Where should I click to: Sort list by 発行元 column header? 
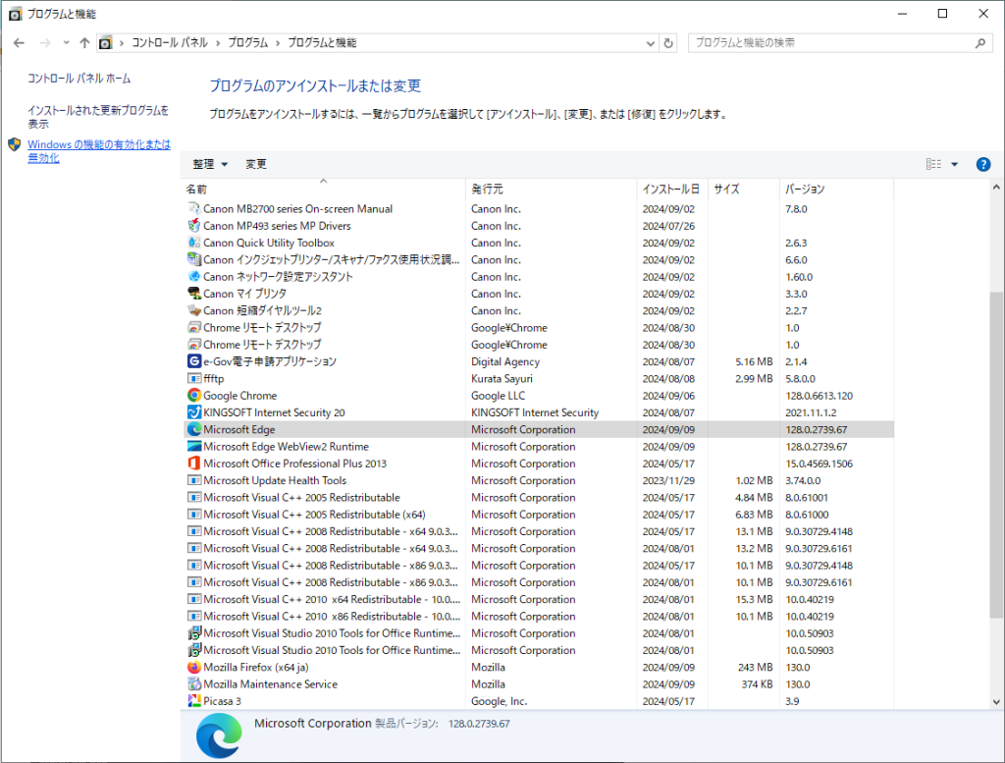(x=487, y=189)
